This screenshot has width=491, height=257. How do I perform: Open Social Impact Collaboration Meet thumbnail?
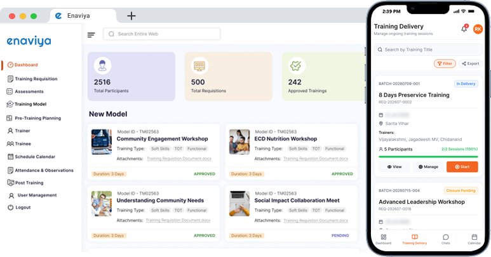tap(239, 204)
